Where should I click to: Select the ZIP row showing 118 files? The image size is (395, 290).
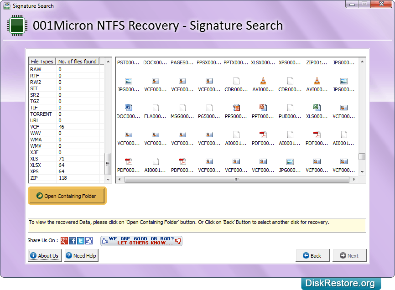click(x=66, y=178)
